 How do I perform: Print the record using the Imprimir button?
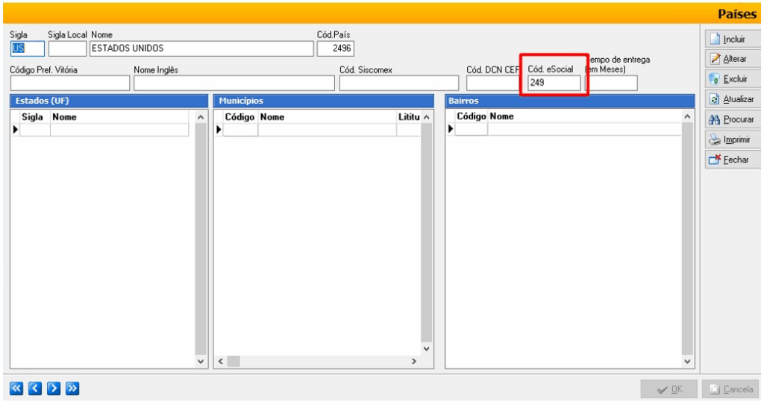coord(729,139)
